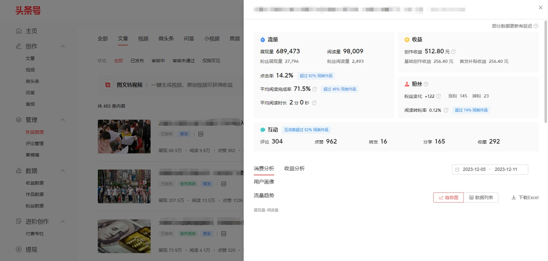This screenshot has width=548, height=261.
Task: Open 作品管理 in sidebar
Action: [34, 132]
